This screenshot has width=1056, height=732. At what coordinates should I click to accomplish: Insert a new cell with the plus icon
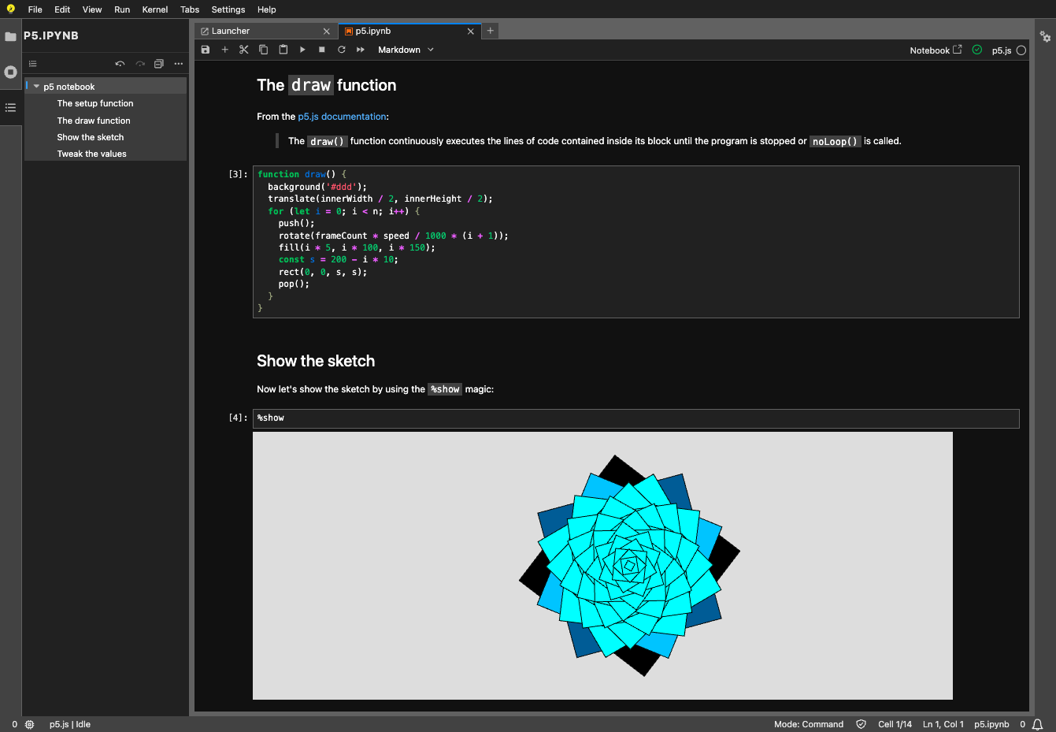224,50
